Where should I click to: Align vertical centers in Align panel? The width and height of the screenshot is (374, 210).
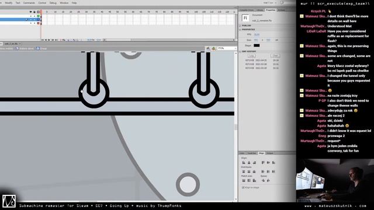click(268, 163)
